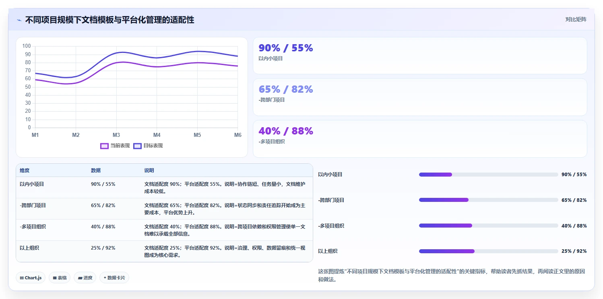Click the summary paragraph beginning 这张图提炼
The width and height of the screenshot is (603, 299).
coord(451,275)
